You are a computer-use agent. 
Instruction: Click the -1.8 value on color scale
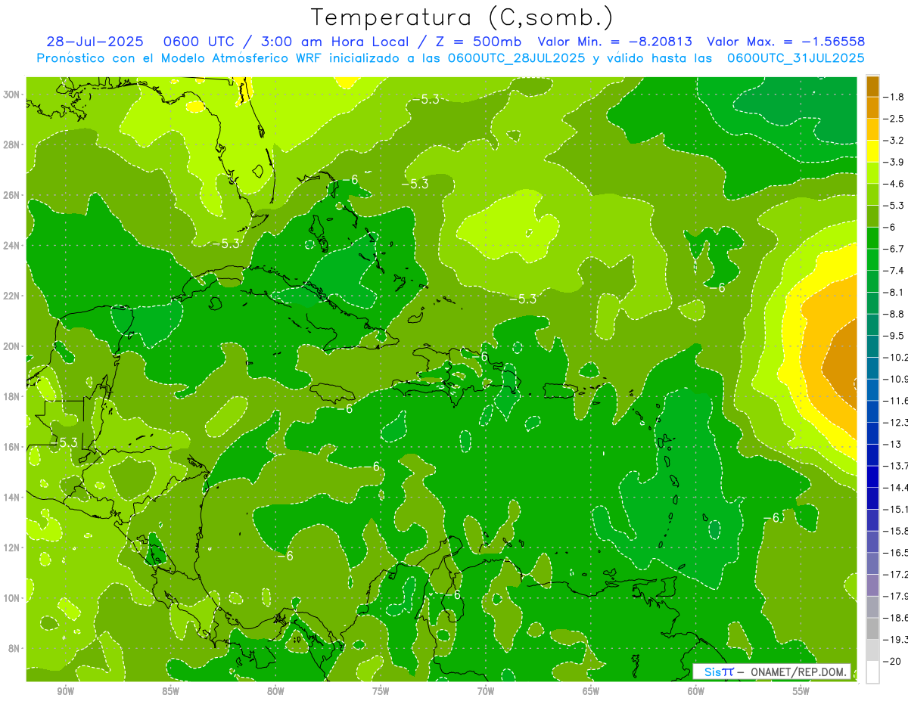(x=894, y=97)
